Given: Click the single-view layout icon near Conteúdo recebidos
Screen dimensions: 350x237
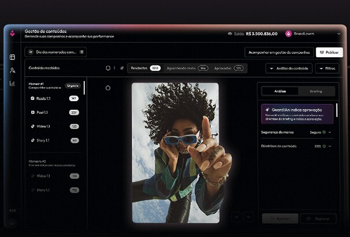Looking at the screenshot, I should coord(108,68).
